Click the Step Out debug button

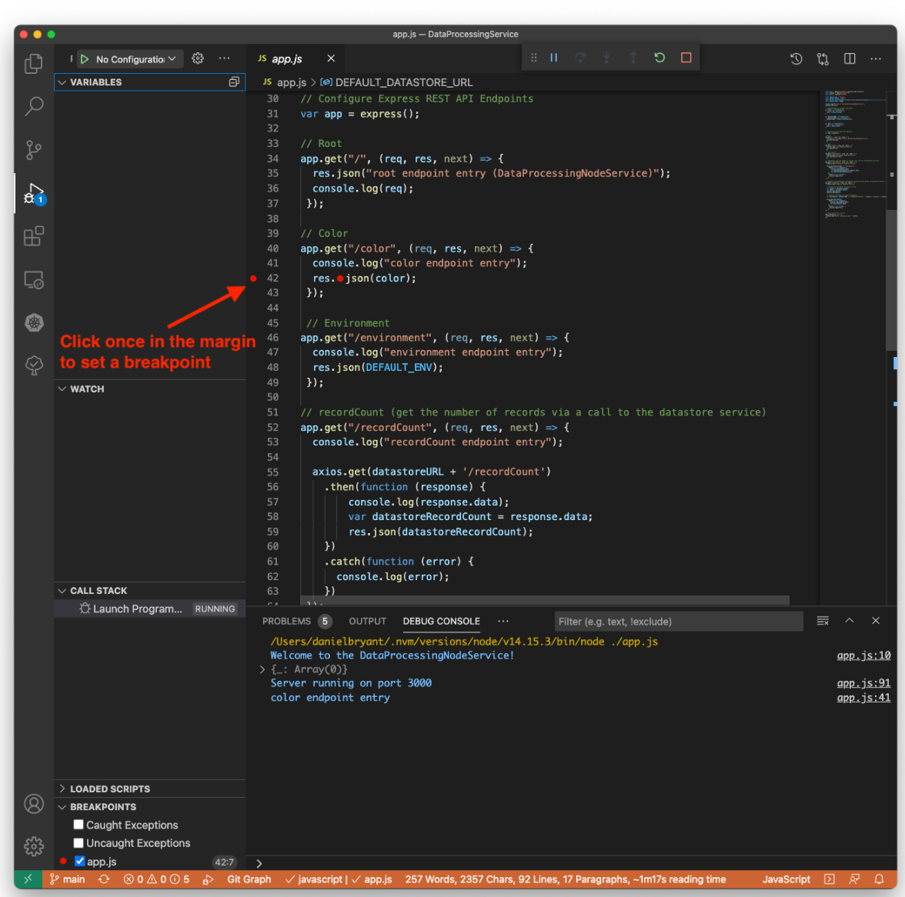click(633, 58)
